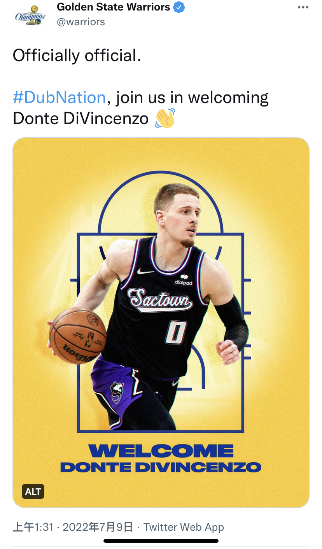Screen dimensions: 322x549
Task: Click the "Officially official." tweet text
Action: pos(77,56)
